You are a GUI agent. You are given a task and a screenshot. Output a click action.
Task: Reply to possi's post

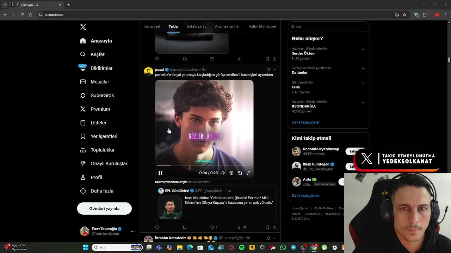click(157, 227)
